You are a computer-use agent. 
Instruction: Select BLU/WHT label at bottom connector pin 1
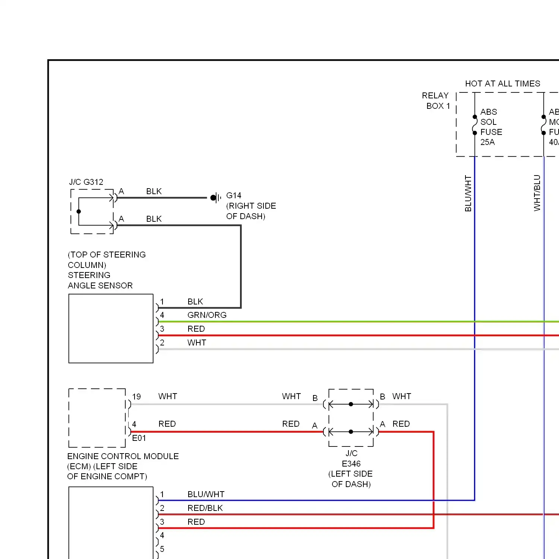tap(206, 494)
